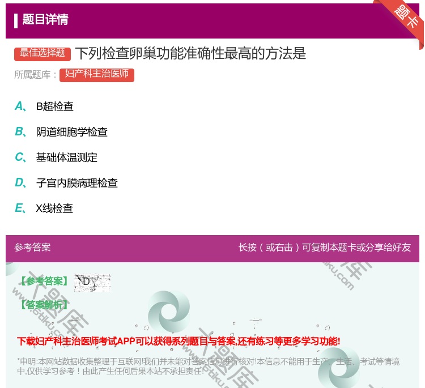Click the 最佳选择题 question type tag
Image resolution: width=425 pixels, height=388 pixels.
(42, 53)
